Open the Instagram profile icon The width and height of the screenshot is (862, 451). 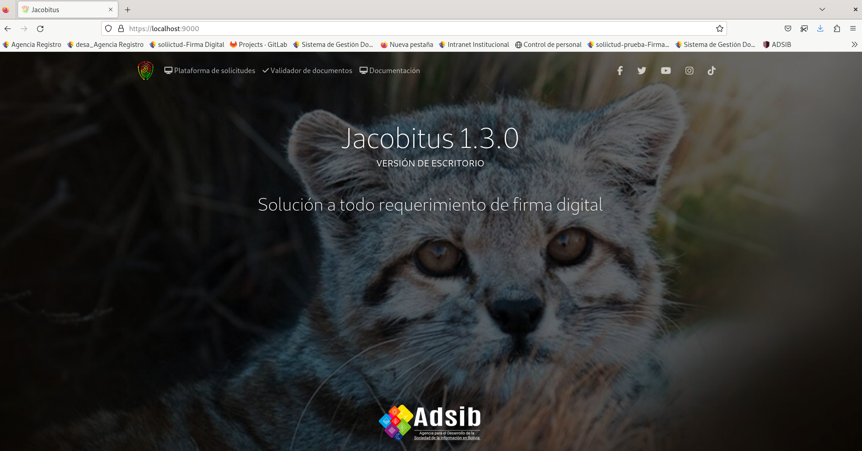point(689,71)
